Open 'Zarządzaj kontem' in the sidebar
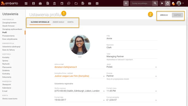 [x=9, y=23]
